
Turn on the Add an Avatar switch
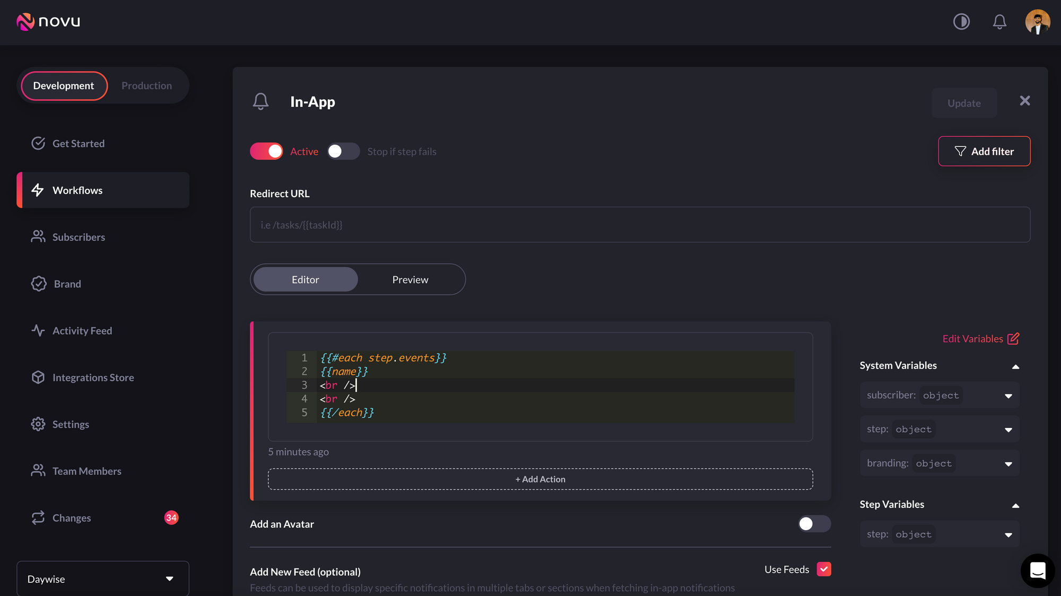coord(814,524)
